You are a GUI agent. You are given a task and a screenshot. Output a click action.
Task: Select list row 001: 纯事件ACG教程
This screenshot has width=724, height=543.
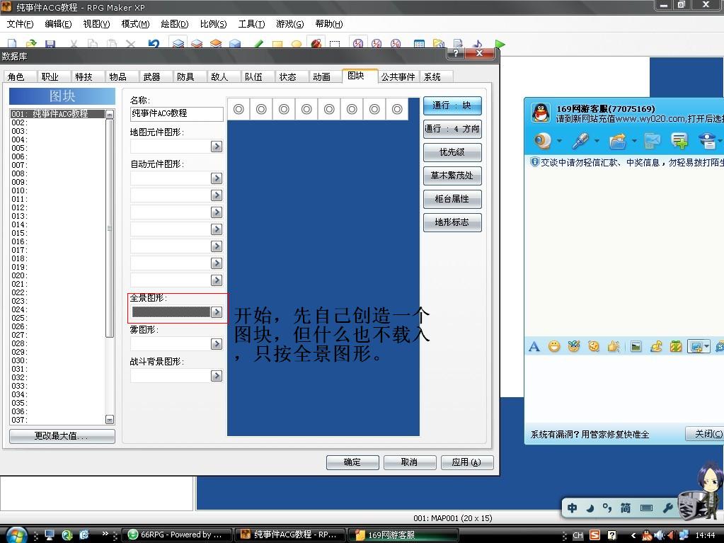point(58,113)
